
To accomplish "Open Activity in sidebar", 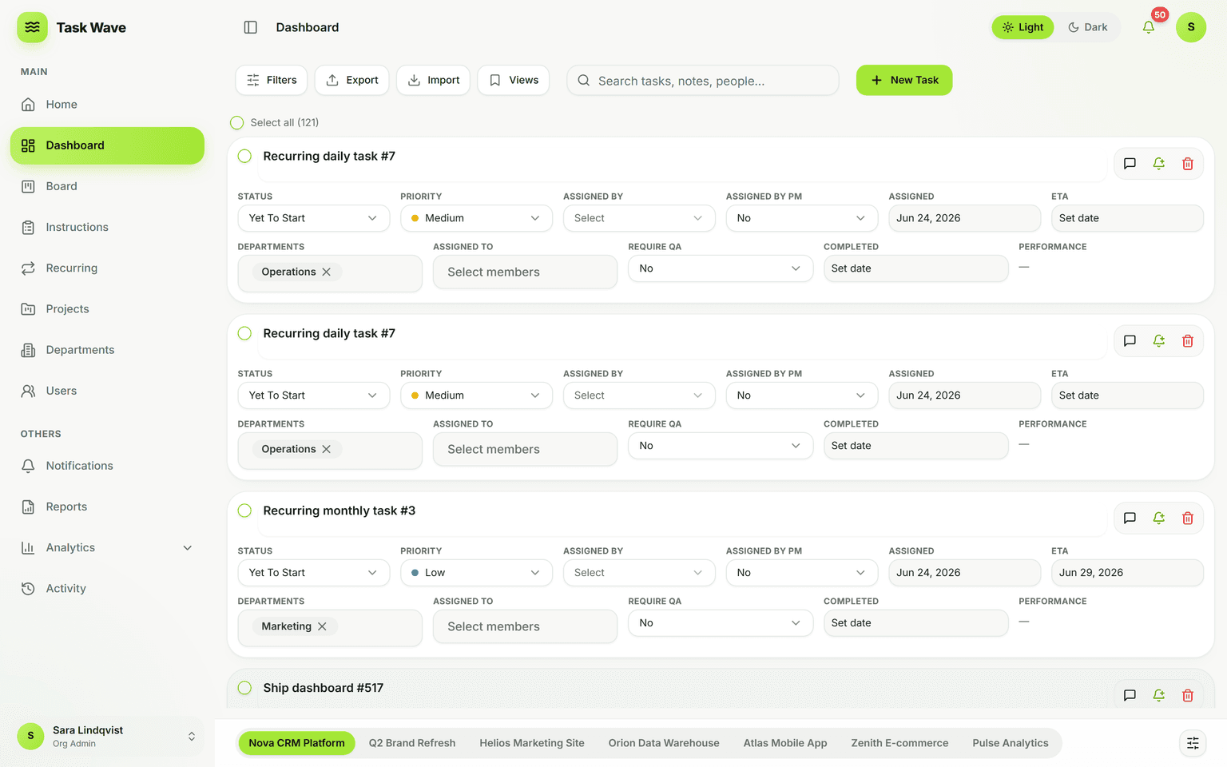I will click(107, 588).
